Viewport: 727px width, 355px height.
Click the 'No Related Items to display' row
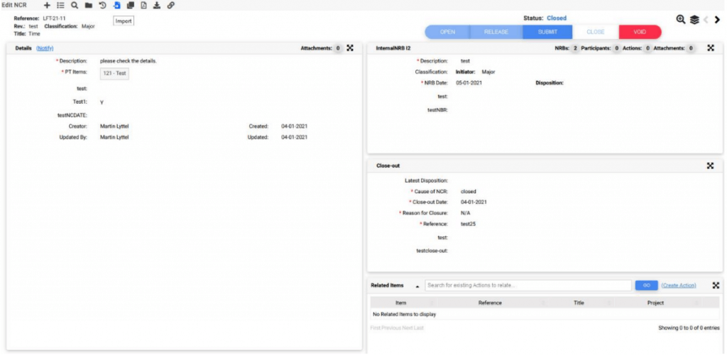click(545, 315)
